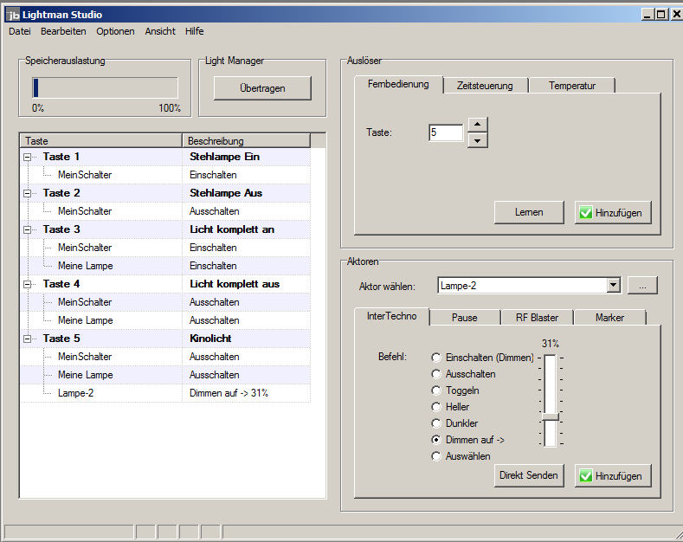Collapse the Taste 5 Kinolicht node

click(x=27, y=339)
